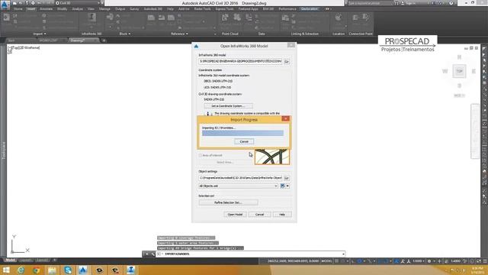488x275 pixels.
Task: Click the Set a Coordinate System button
Action: point(228,106)
